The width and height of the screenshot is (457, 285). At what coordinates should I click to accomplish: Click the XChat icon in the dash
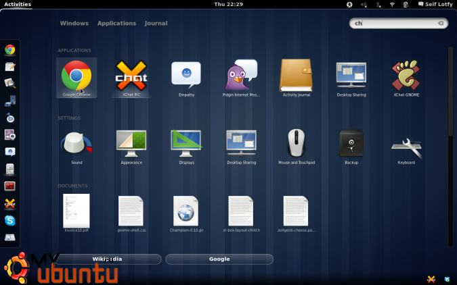tap(10, 203)
